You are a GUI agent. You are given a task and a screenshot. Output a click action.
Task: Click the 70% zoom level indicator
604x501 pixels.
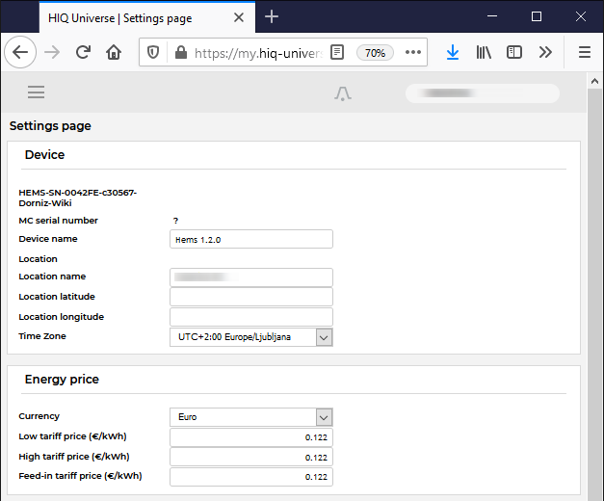pyautogui.click(x=375, y=53)
